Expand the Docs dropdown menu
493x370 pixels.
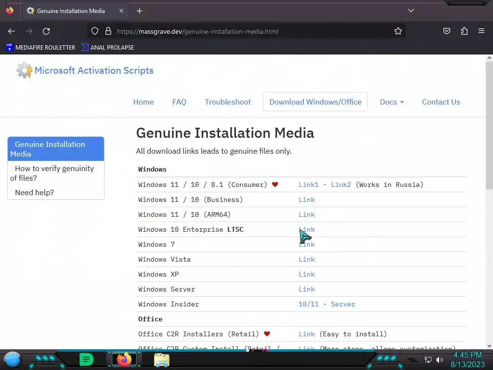pyautogui.click(x=392, y=102)
